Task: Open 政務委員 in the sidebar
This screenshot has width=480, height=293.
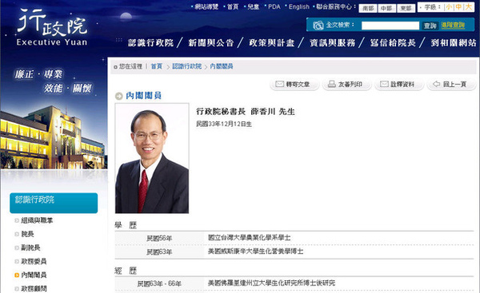Action: tap(34, 261)
